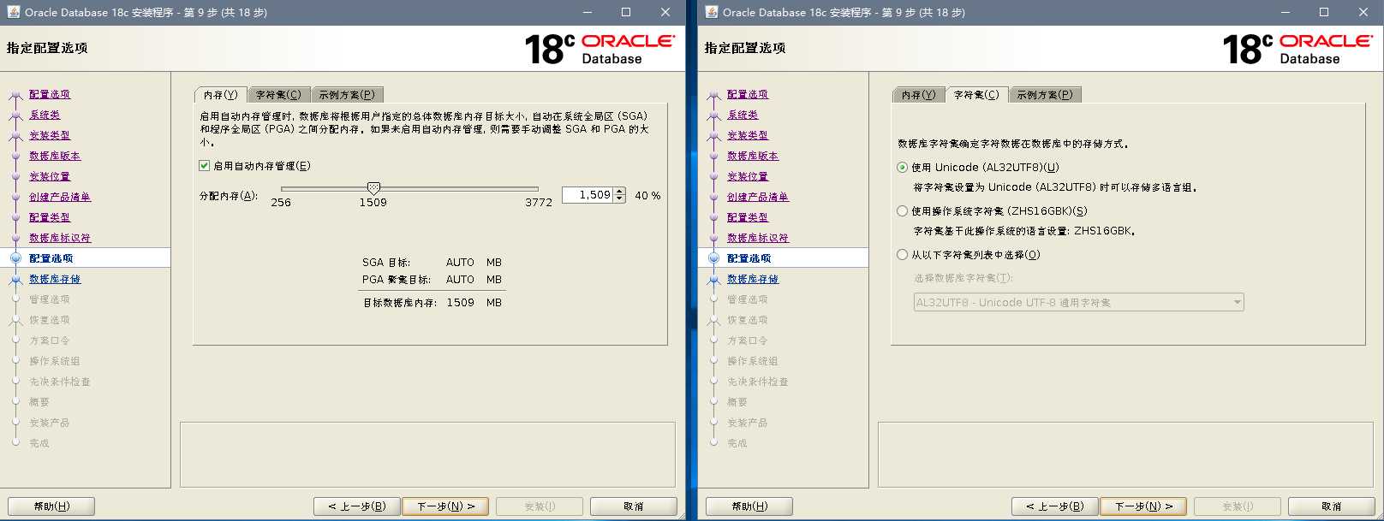Open 示例方案(P) tab in right window
1384x521 pixels.
click(x=1045, y=95)
